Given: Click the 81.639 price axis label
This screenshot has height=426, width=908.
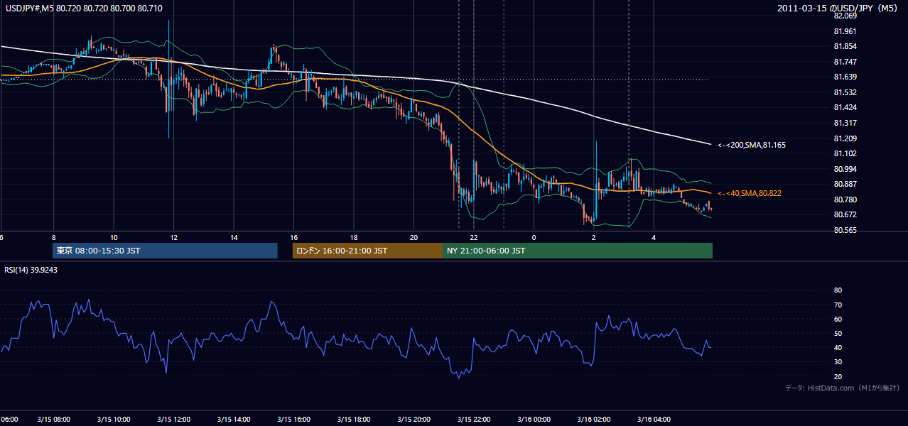Looking at the screenshot, I should tap(845, 77).
